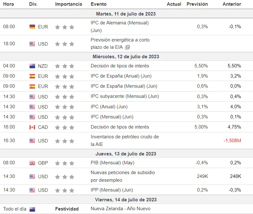Click the Spain flag beside IPC de España (Mensual)

click(32, 86)
